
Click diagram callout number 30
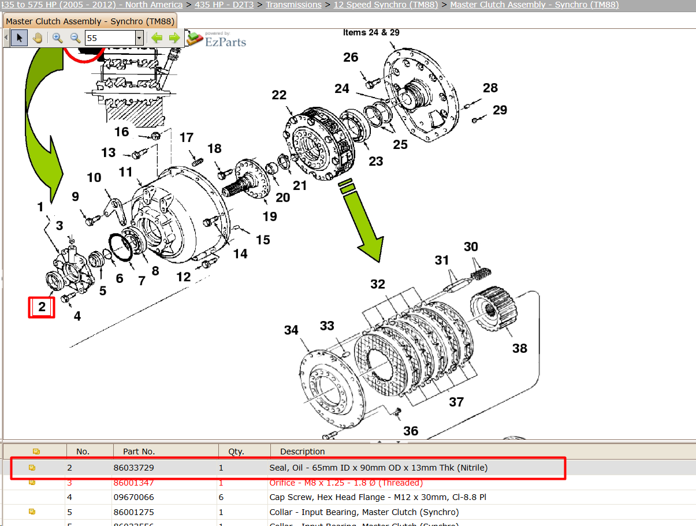click(471, 247)
